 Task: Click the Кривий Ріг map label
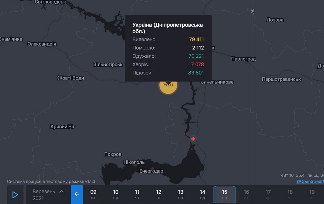[x=63, y=127]
